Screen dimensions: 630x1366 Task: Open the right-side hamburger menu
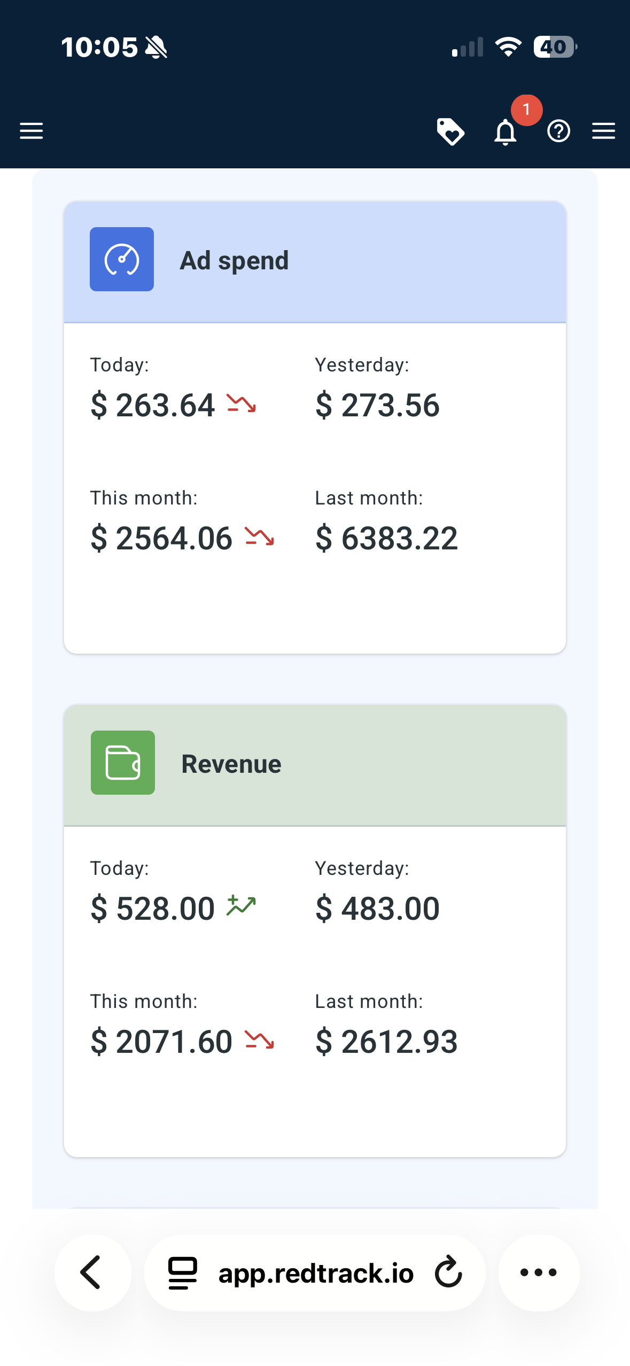click(x=603, y=131)
